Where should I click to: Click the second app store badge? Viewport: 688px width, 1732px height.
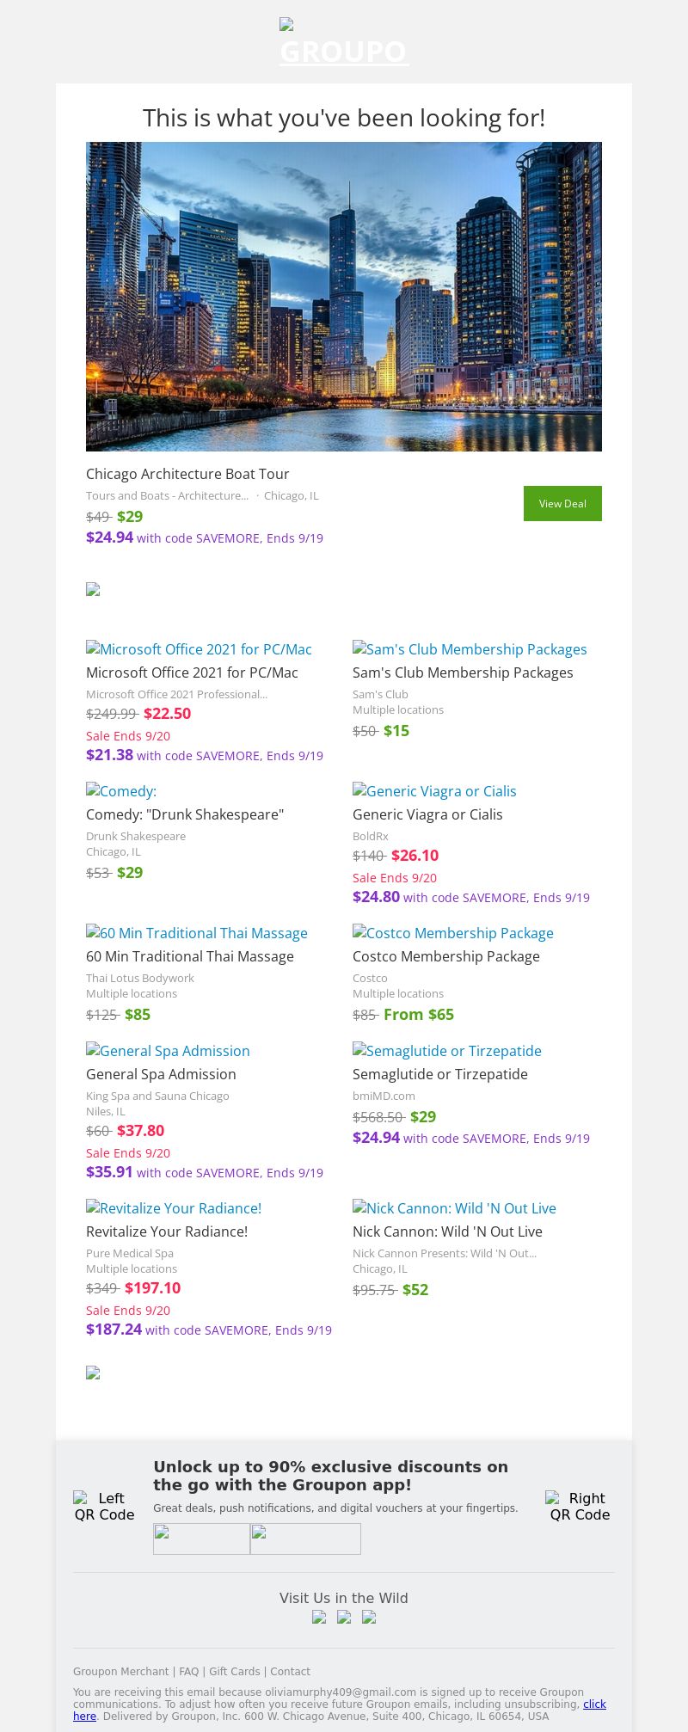pos(305,1539)
